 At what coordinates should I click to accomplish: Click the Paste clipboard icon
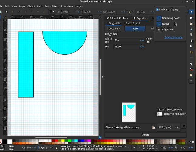coord(191,75)
